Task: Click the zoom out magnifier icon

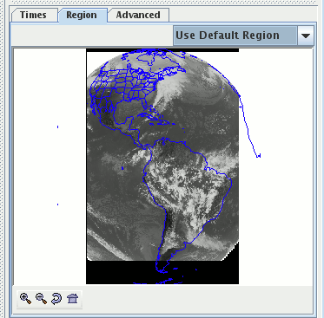Action: (41, 299)
